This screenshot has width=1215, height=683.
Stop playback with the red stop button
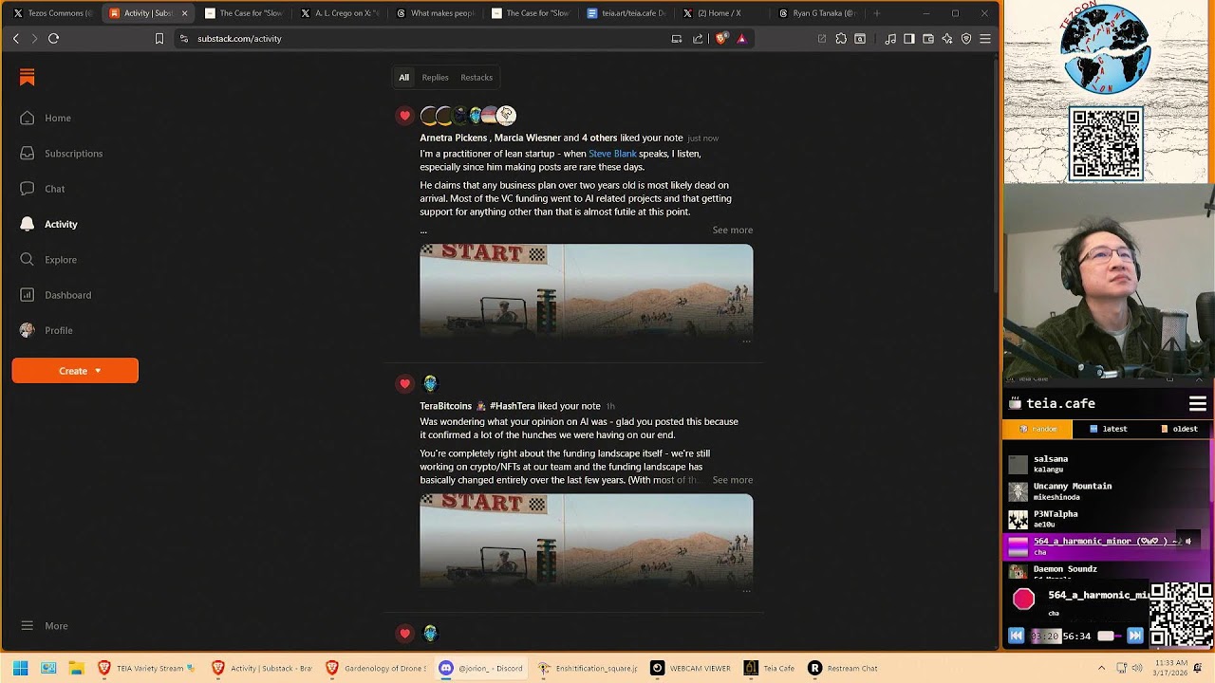pos(1023,599)
